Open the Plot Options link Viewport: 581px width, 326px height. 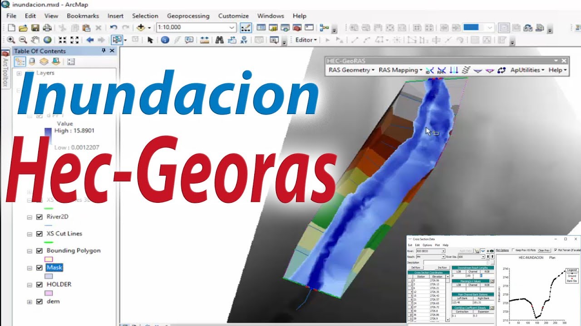pos(502,250)
